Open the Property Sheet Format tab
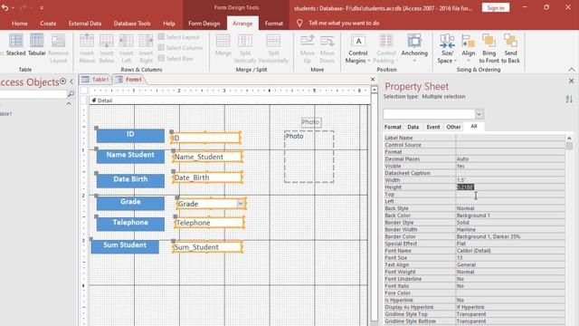579x326 pixels. point(393,127)
